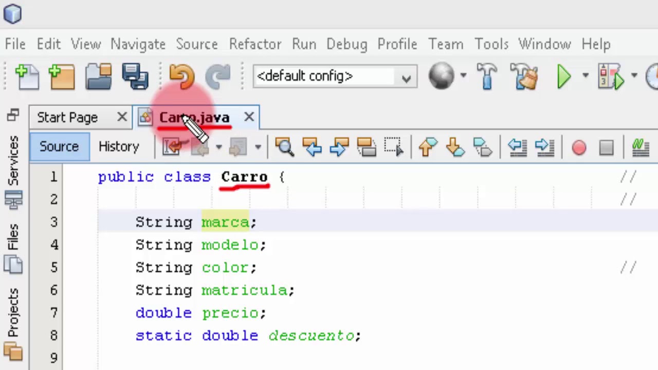Click the globe browser icon
The height and width of the screenshot is (370, 658).
coord(442,76)
